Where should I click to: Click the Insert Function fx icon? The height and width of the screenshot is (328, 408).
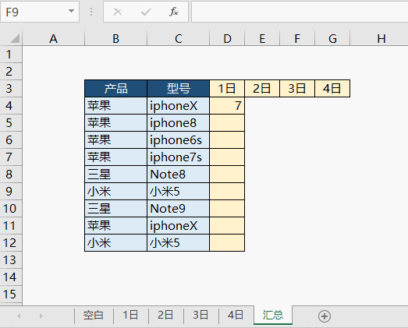tap(173, 12)
